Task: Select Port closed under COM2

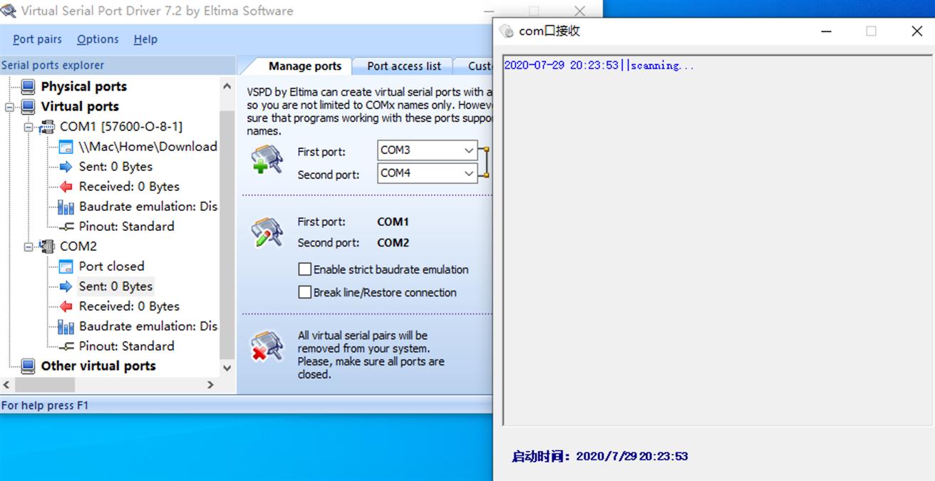Action: click(x=111, y=266)
